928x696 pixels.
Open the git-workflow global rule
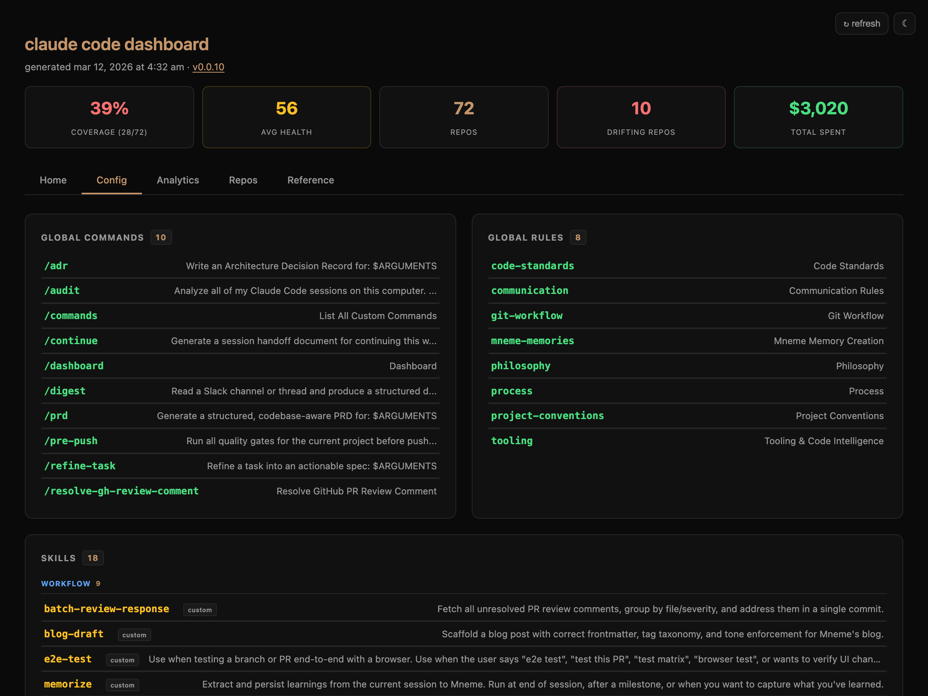tap(527, 316)
